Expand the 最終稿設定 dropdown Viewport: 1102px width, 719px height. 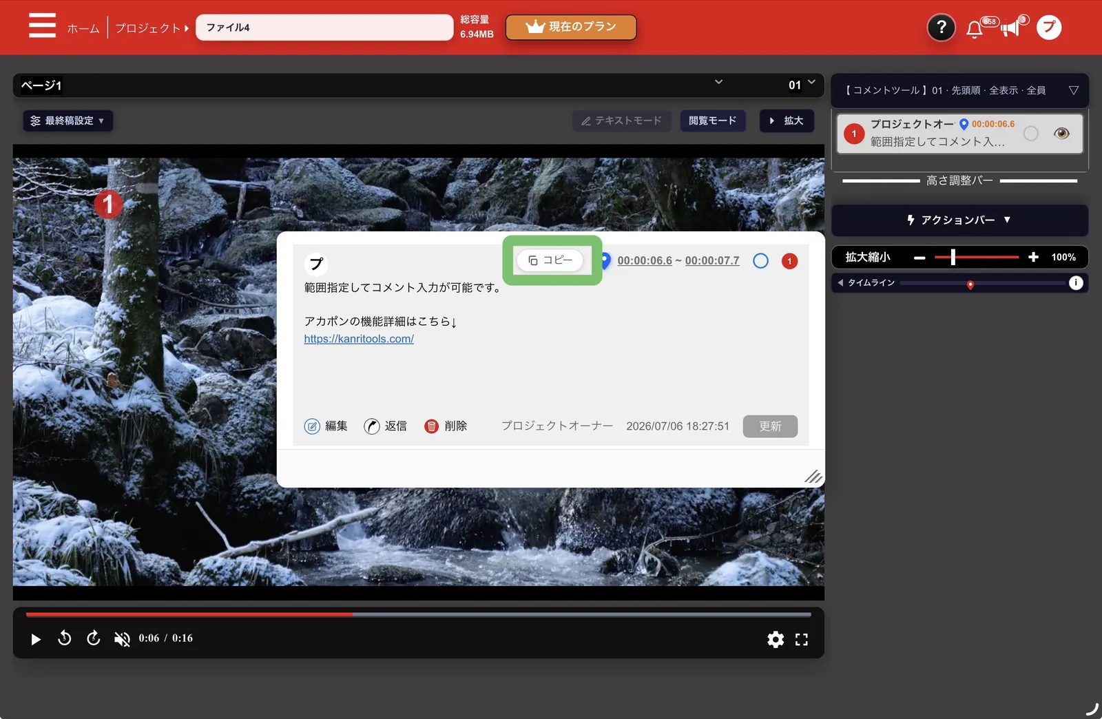point(67,121)
